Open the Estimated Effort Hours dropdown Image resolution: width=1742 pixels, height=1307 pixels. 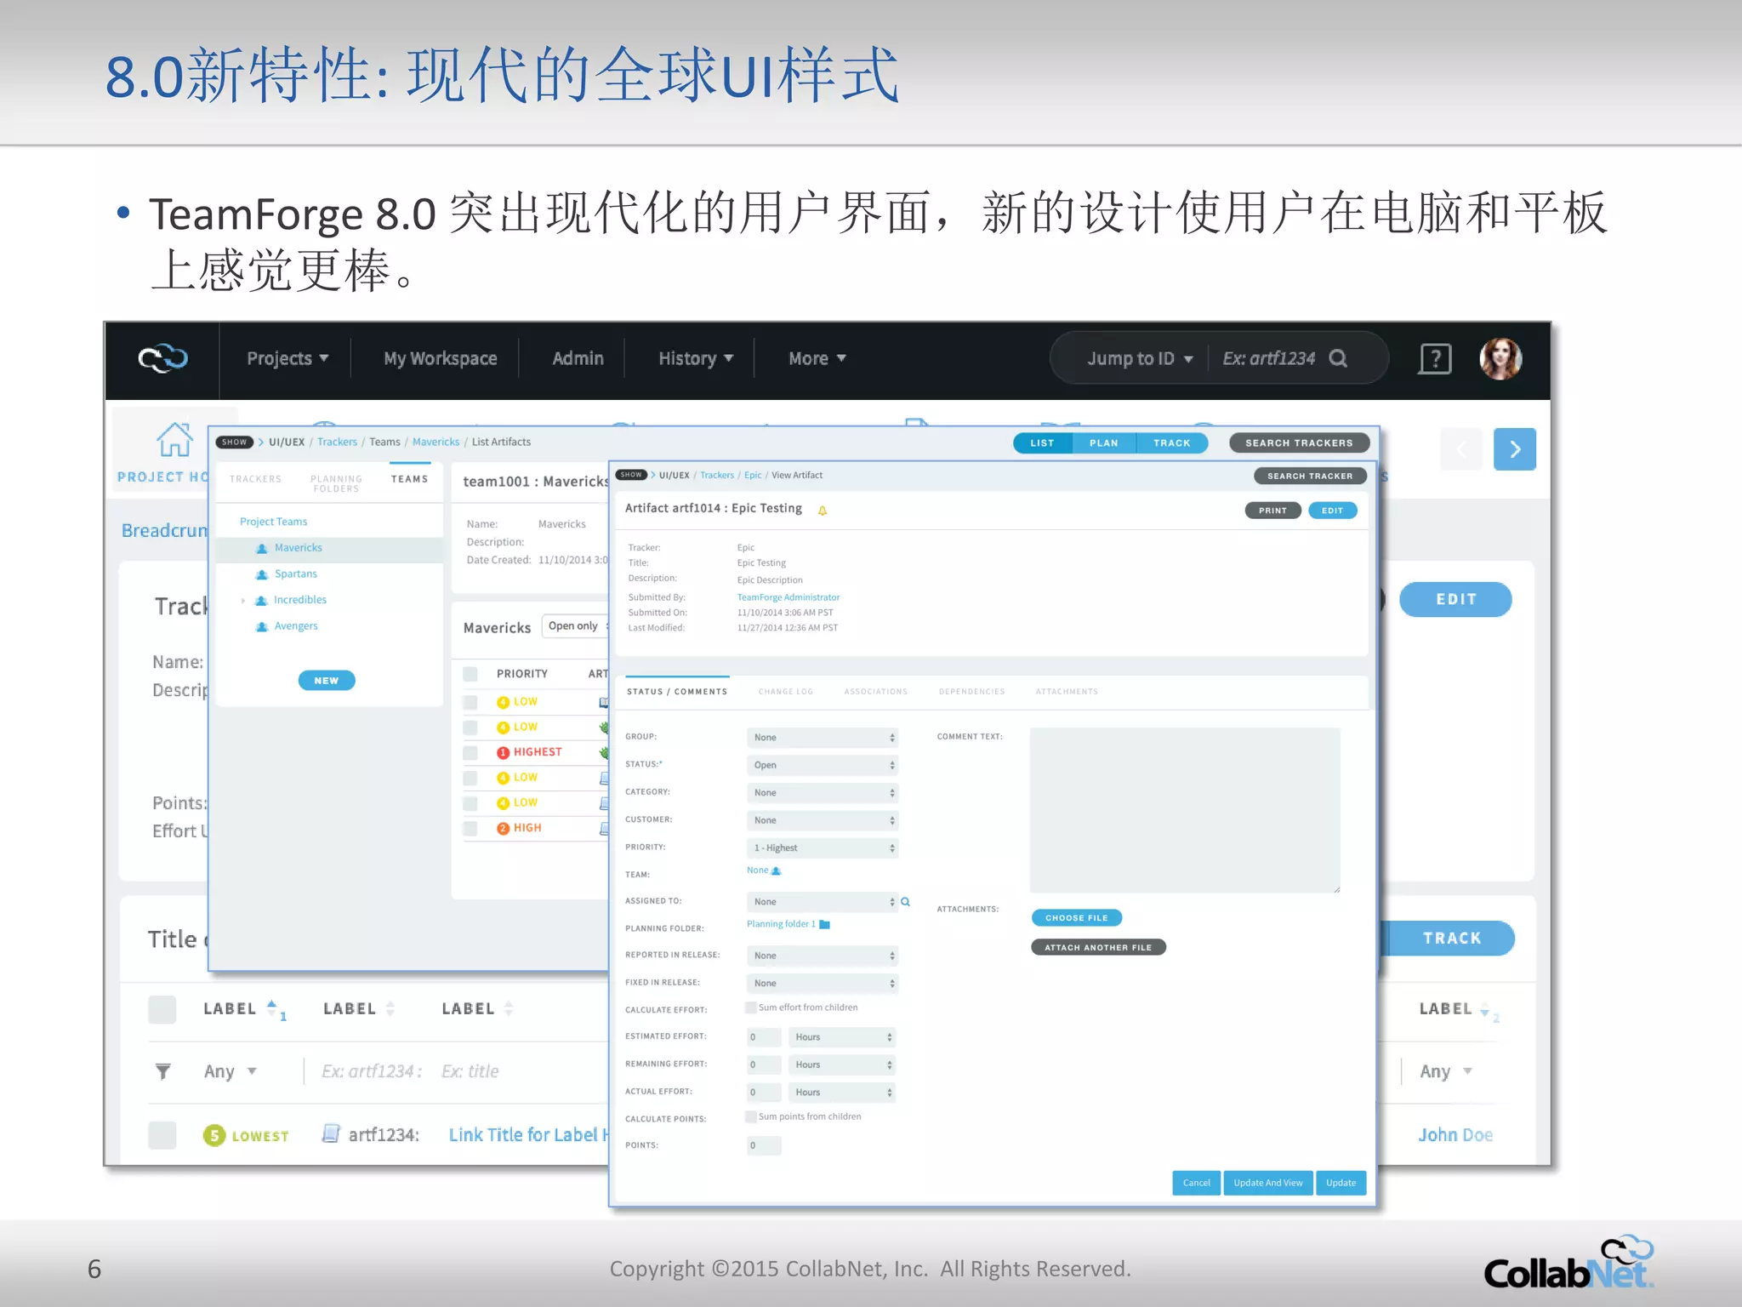[x=842, y=1037]
